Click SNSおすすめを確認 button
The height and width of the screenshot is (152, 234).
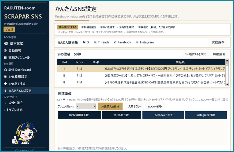(195, 54)
